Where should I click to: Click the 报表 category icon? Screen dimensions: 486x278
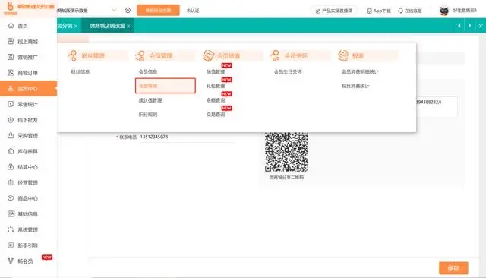tap(343, 55)
